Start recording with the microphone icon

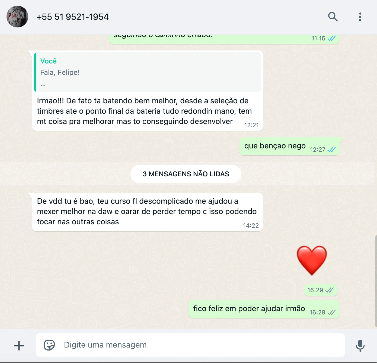[x=360, y=345]
